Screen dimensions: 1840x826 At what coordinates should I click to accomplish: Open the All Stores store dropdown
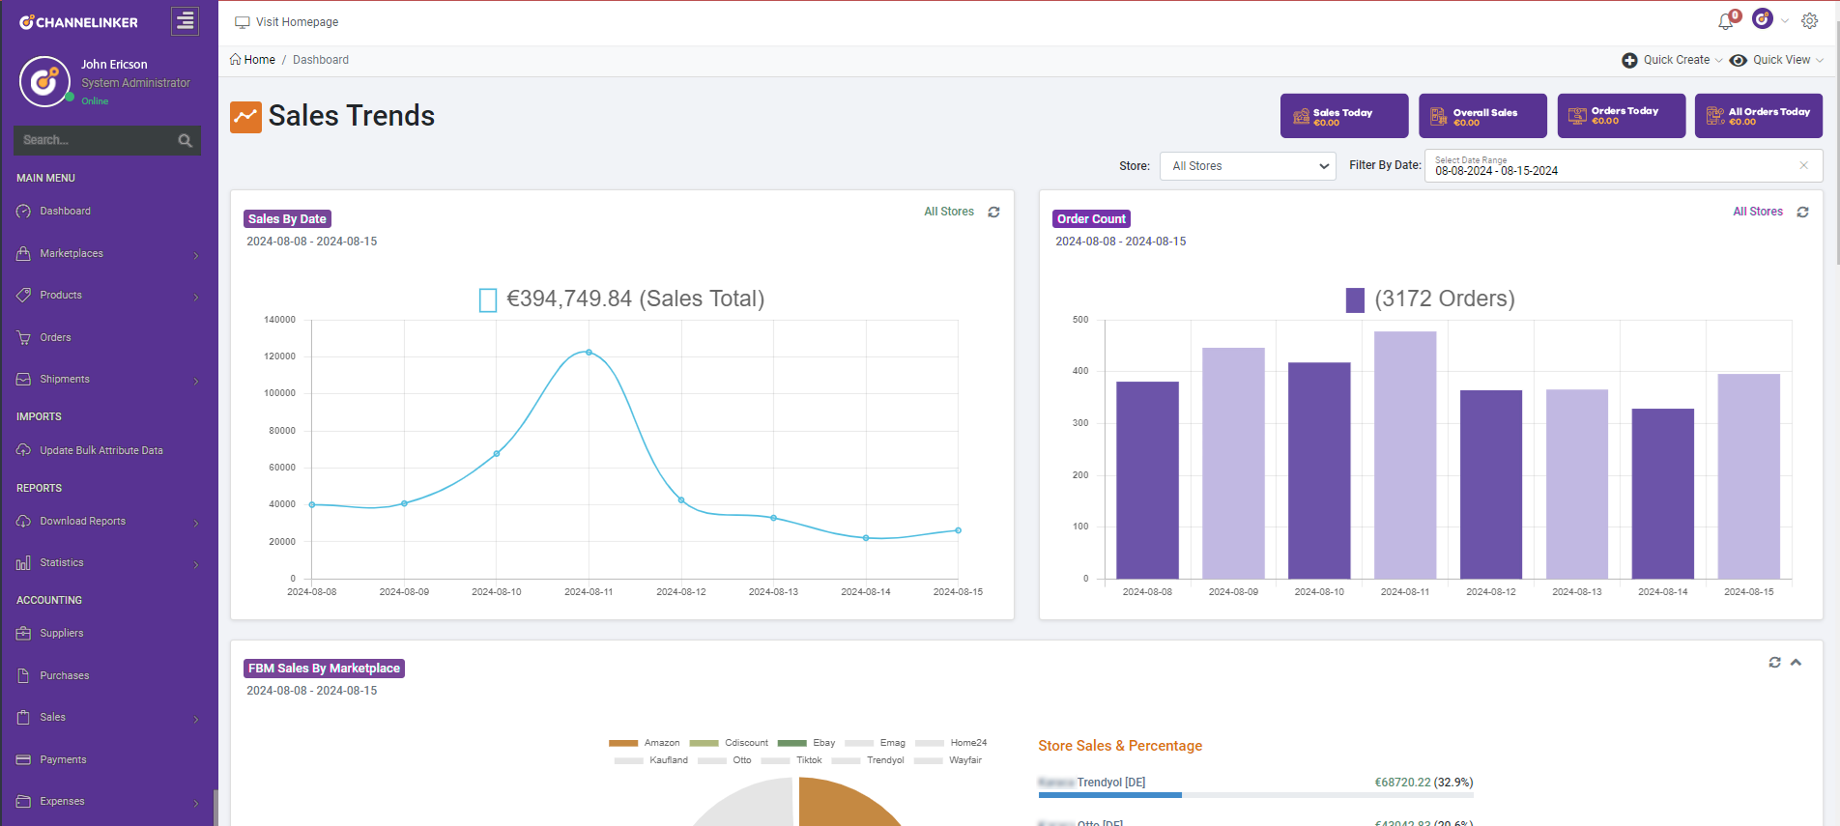coord(1248,166)
